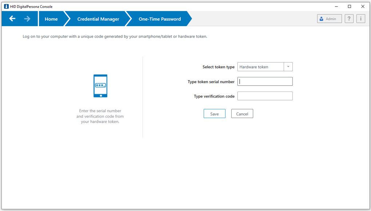
Task: Cancel the token enrollment
Action: [242, 114]
